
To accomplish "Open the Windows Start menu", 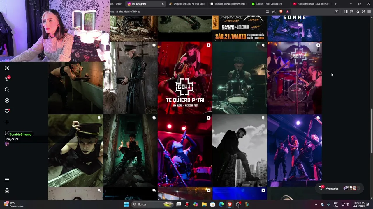I will coord(126,204).
